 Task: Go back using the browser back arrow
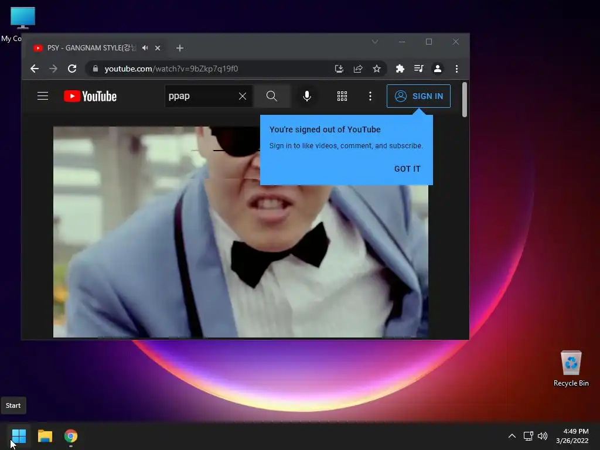35,69
